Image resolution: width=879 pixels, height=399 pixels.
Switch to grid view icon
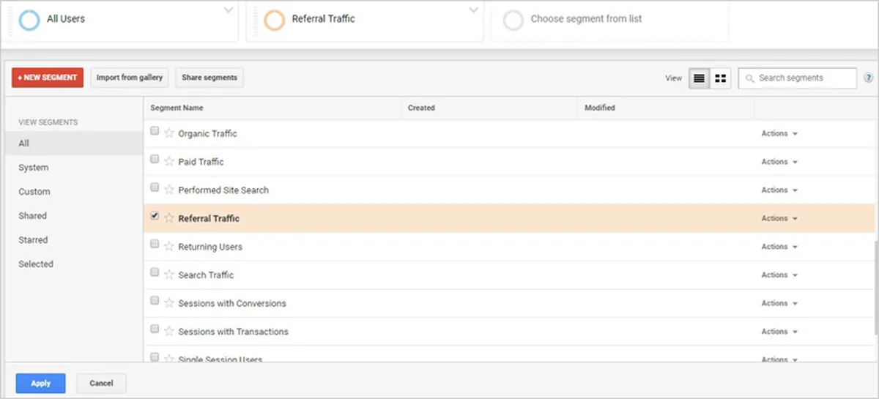pos(720,78)
